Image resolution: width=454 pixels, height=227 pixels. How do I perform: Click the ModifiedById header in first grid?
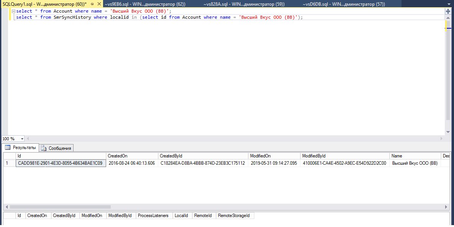click(x=345, y=156)
